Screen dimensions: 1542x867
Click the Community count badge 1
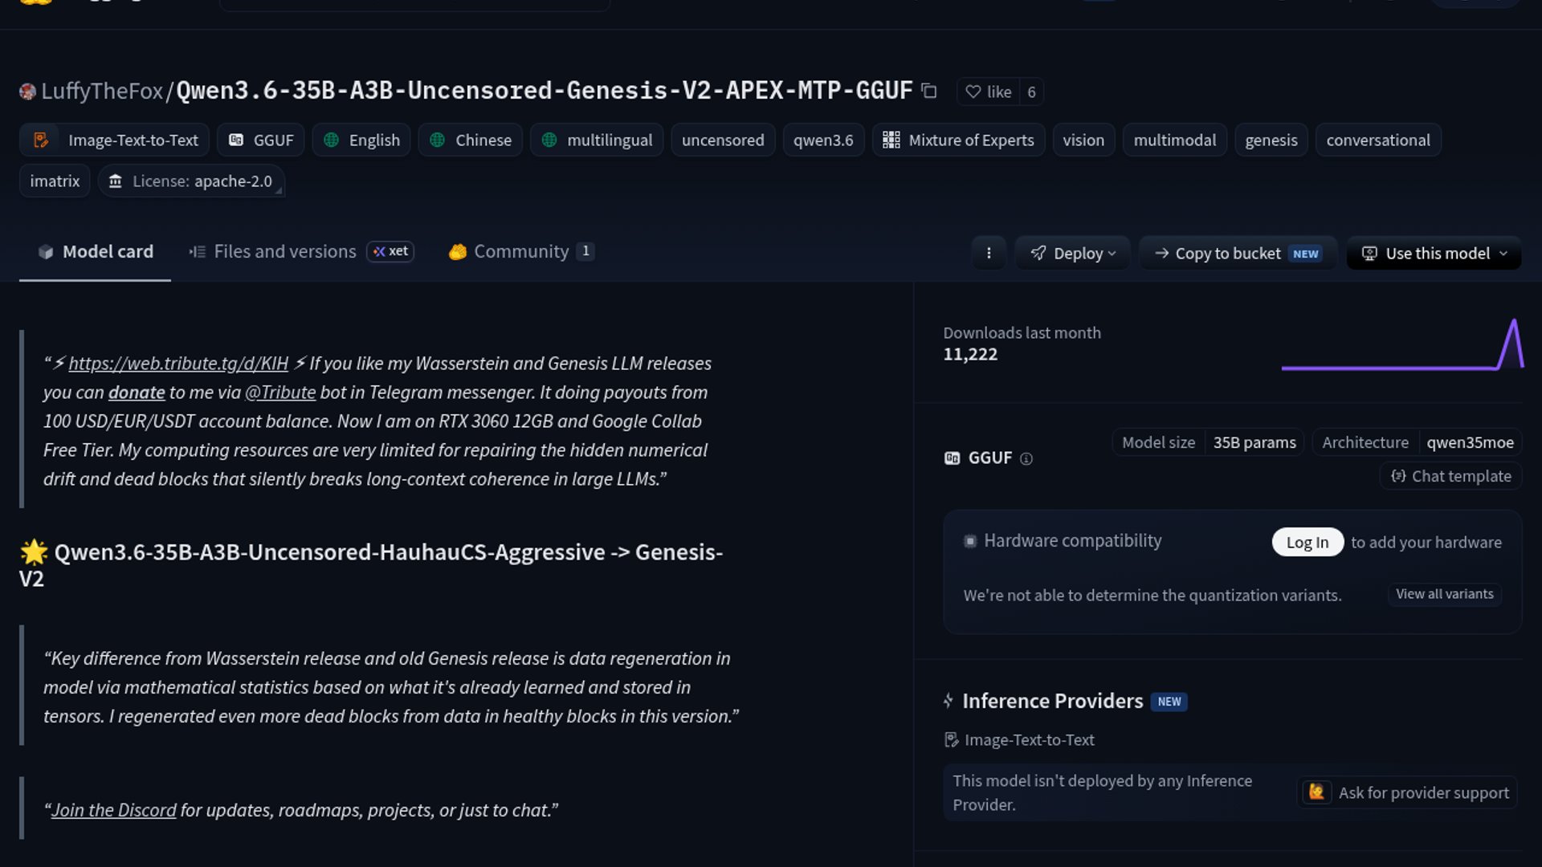(585, 251)
